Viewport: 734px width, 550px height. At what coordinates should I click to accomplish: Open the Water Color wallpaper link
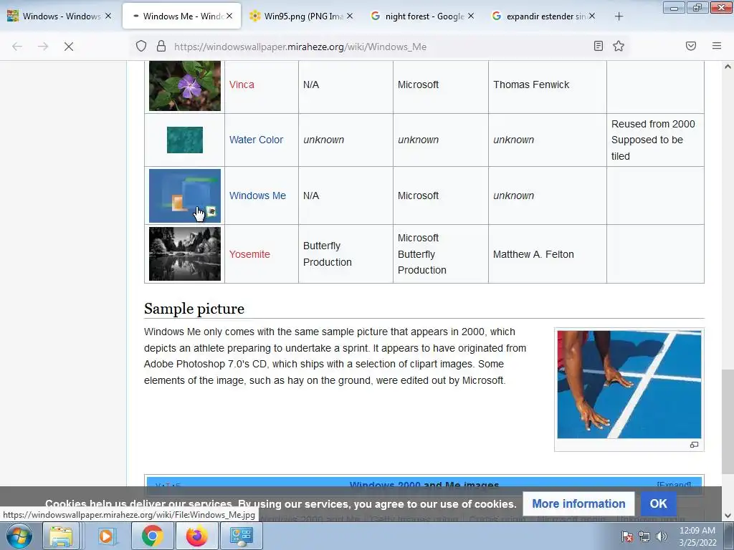[x=256, y=140]
